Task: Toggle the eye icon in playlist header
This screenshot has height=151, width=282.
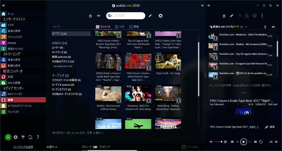Action: tap(273, 27)
